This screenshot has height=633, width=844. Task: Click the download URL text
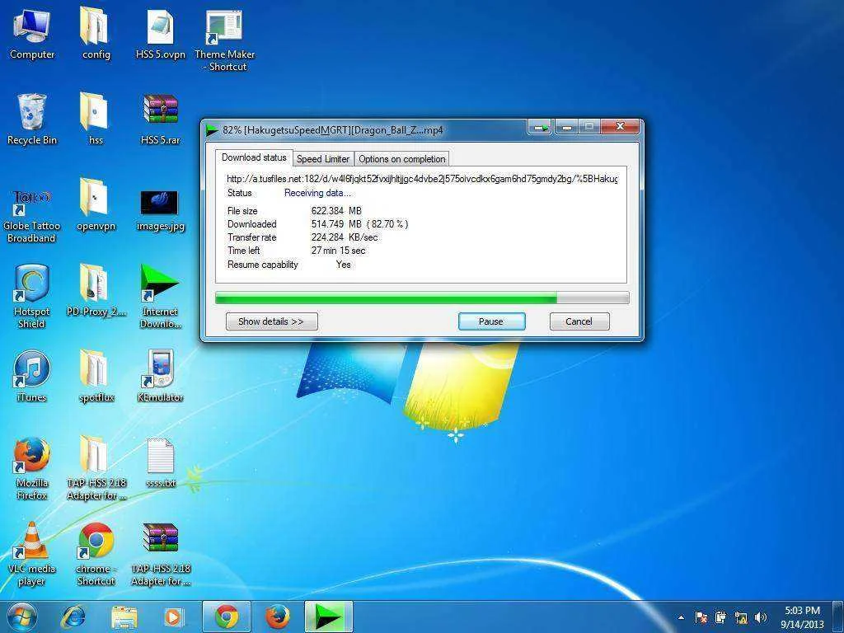tap(422, 179)
